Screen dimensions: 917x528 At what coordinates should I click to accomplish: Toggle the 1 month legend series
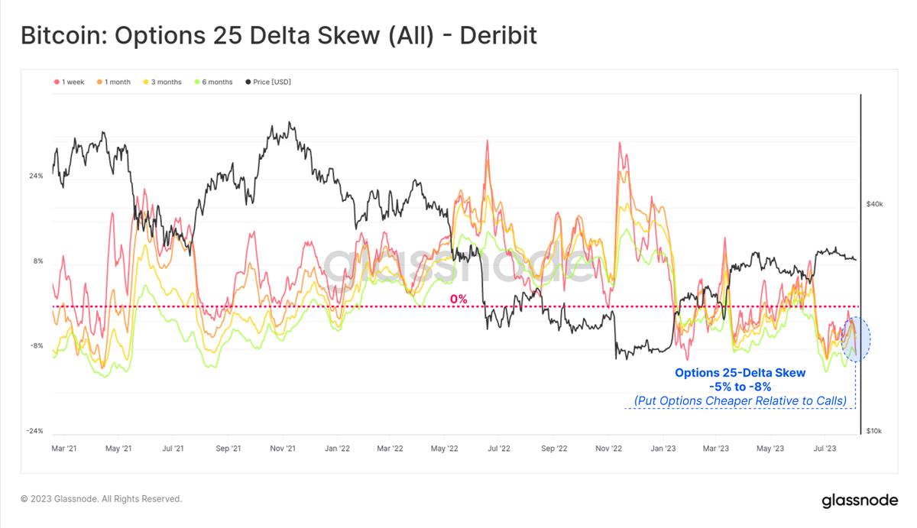pyautogui.click(x=113, y=82)
